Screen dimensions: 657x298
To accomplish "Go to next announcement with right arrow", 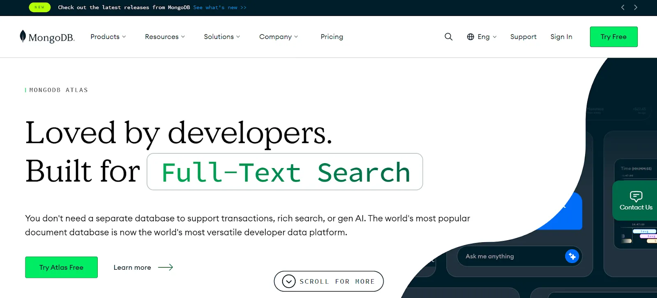I will pos(636,7).
